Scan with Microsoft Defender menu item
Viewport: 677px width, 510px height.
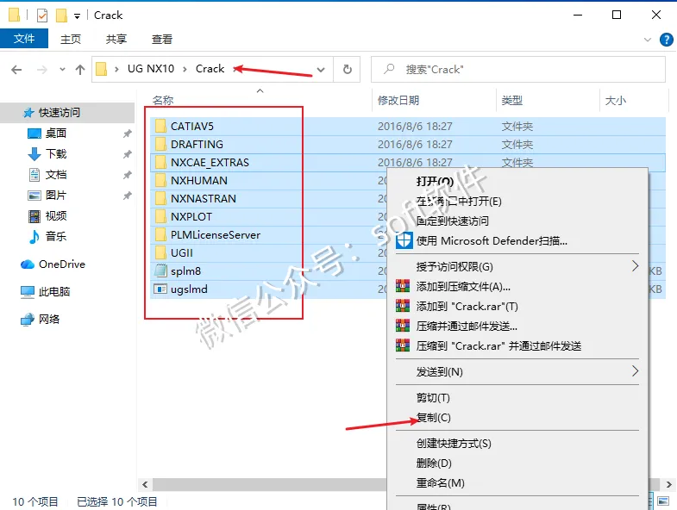click(517, 240)
